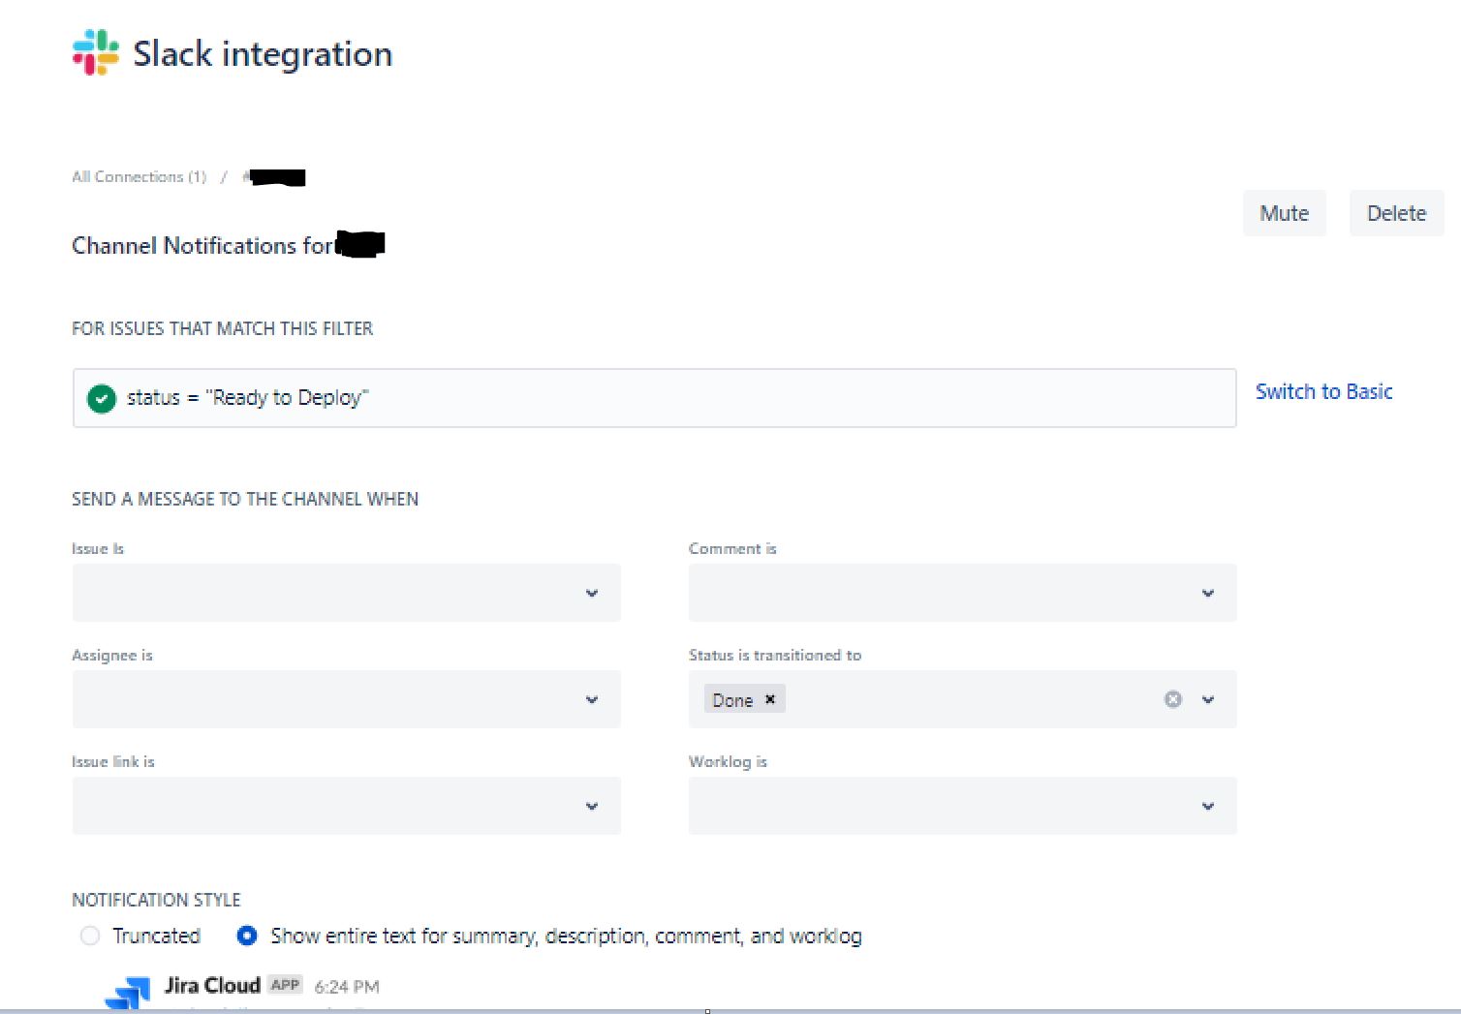
Task: Click the 6:24 PM message timestamp
Action: pyautogui.click(x=347, y=987)
